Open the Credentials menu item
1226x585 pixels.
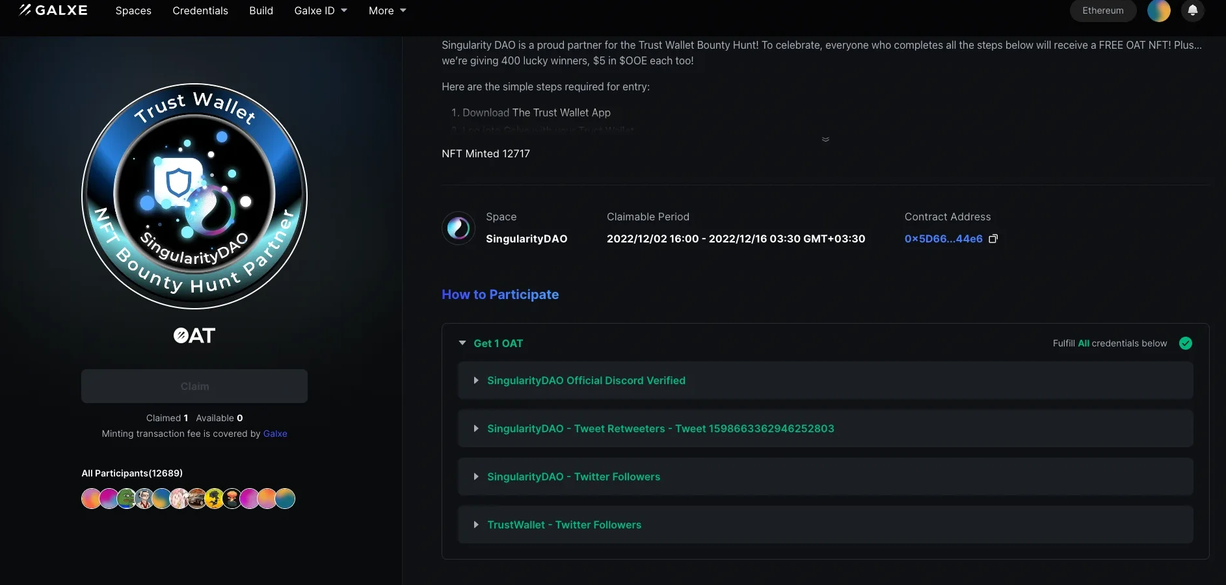coord(200,10)
